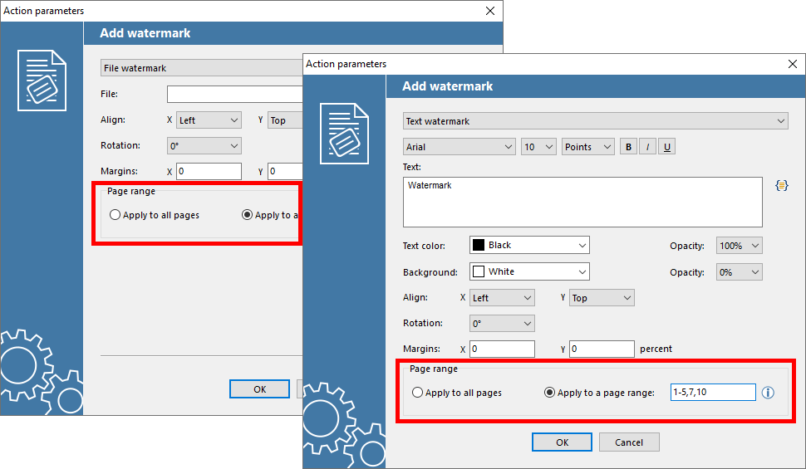Viewport: 806px width, 469px height.
Task: Open the Text color Black dropdown
Action: 529,245
